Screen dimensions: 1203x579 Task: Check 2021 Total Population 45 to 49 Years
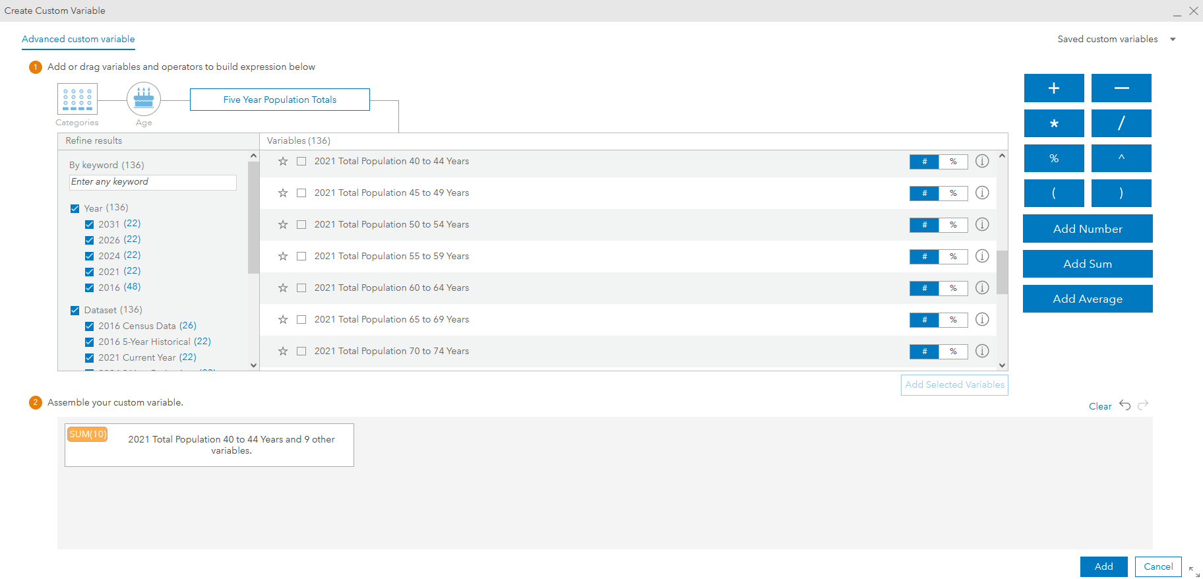301,193
